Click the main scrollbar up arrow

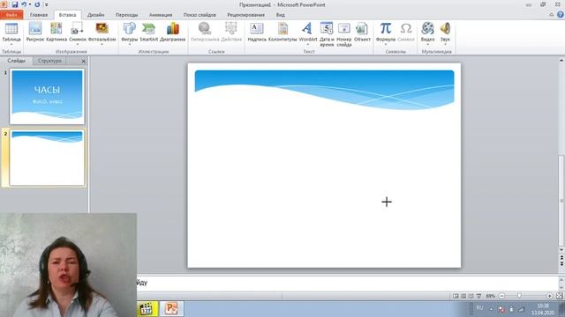pyautogui.click(x=561, y=61)
